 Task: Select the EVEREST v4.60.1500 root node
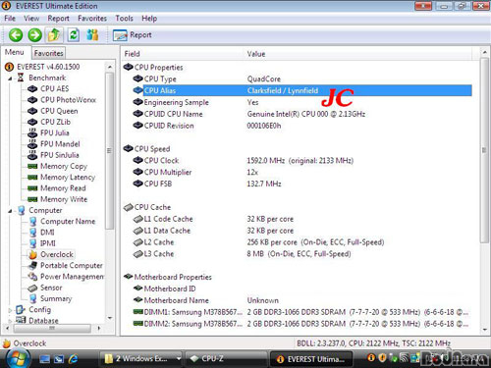(48, 67)
